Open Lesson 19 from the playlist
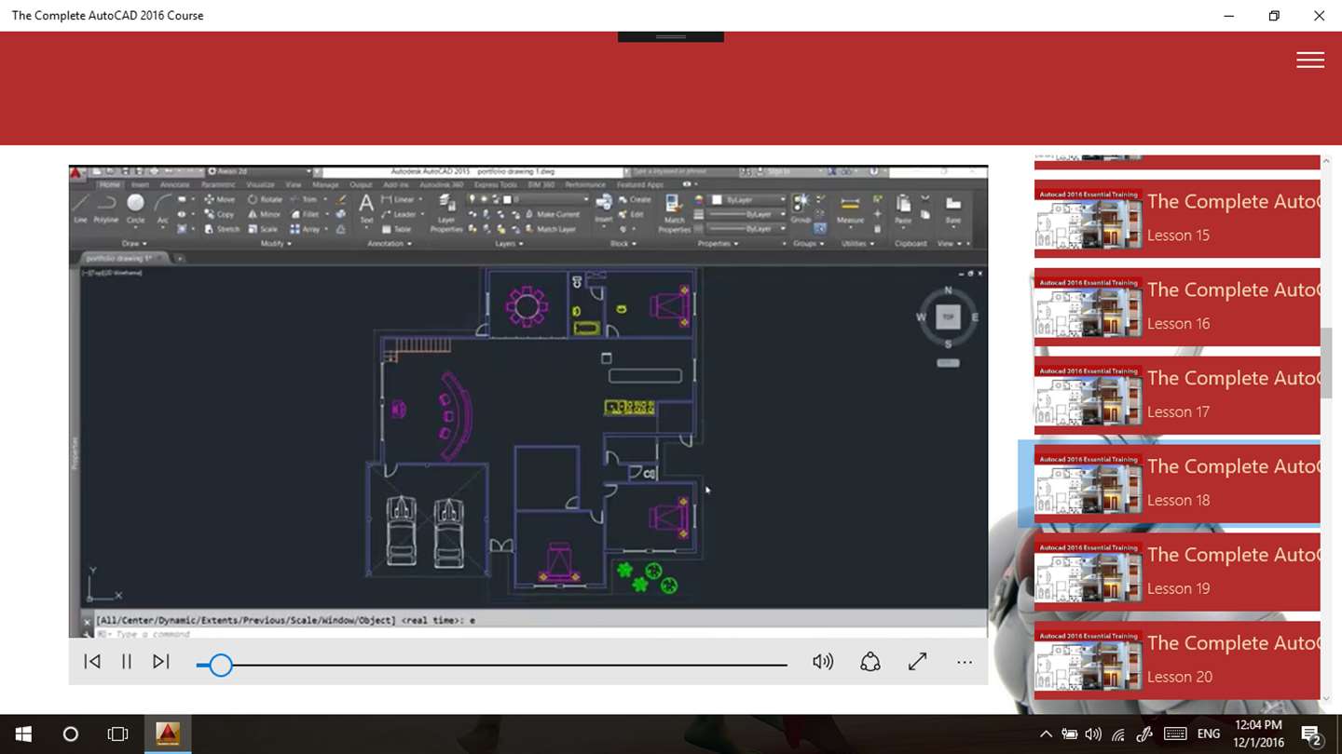The width and height of the screenshot is (1342, 754). click(1177, 572)
